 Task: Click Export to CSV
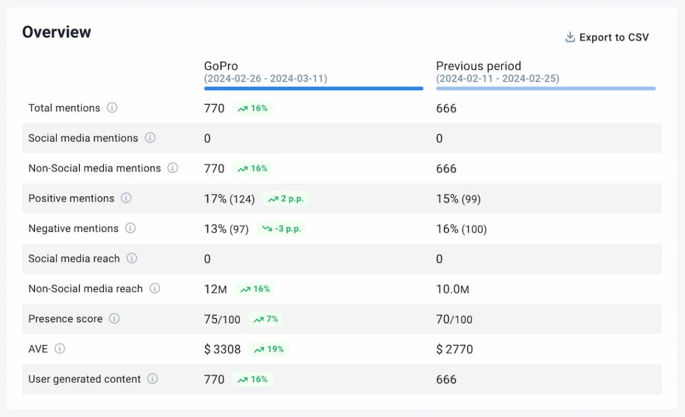point(613,37)
